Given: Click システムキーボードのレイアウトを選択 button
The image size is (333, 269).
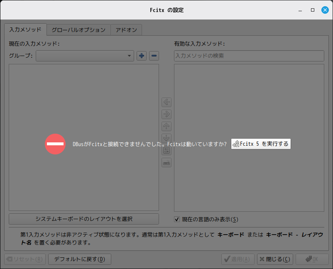Looking at the screenshot, I should coord(84,219).
